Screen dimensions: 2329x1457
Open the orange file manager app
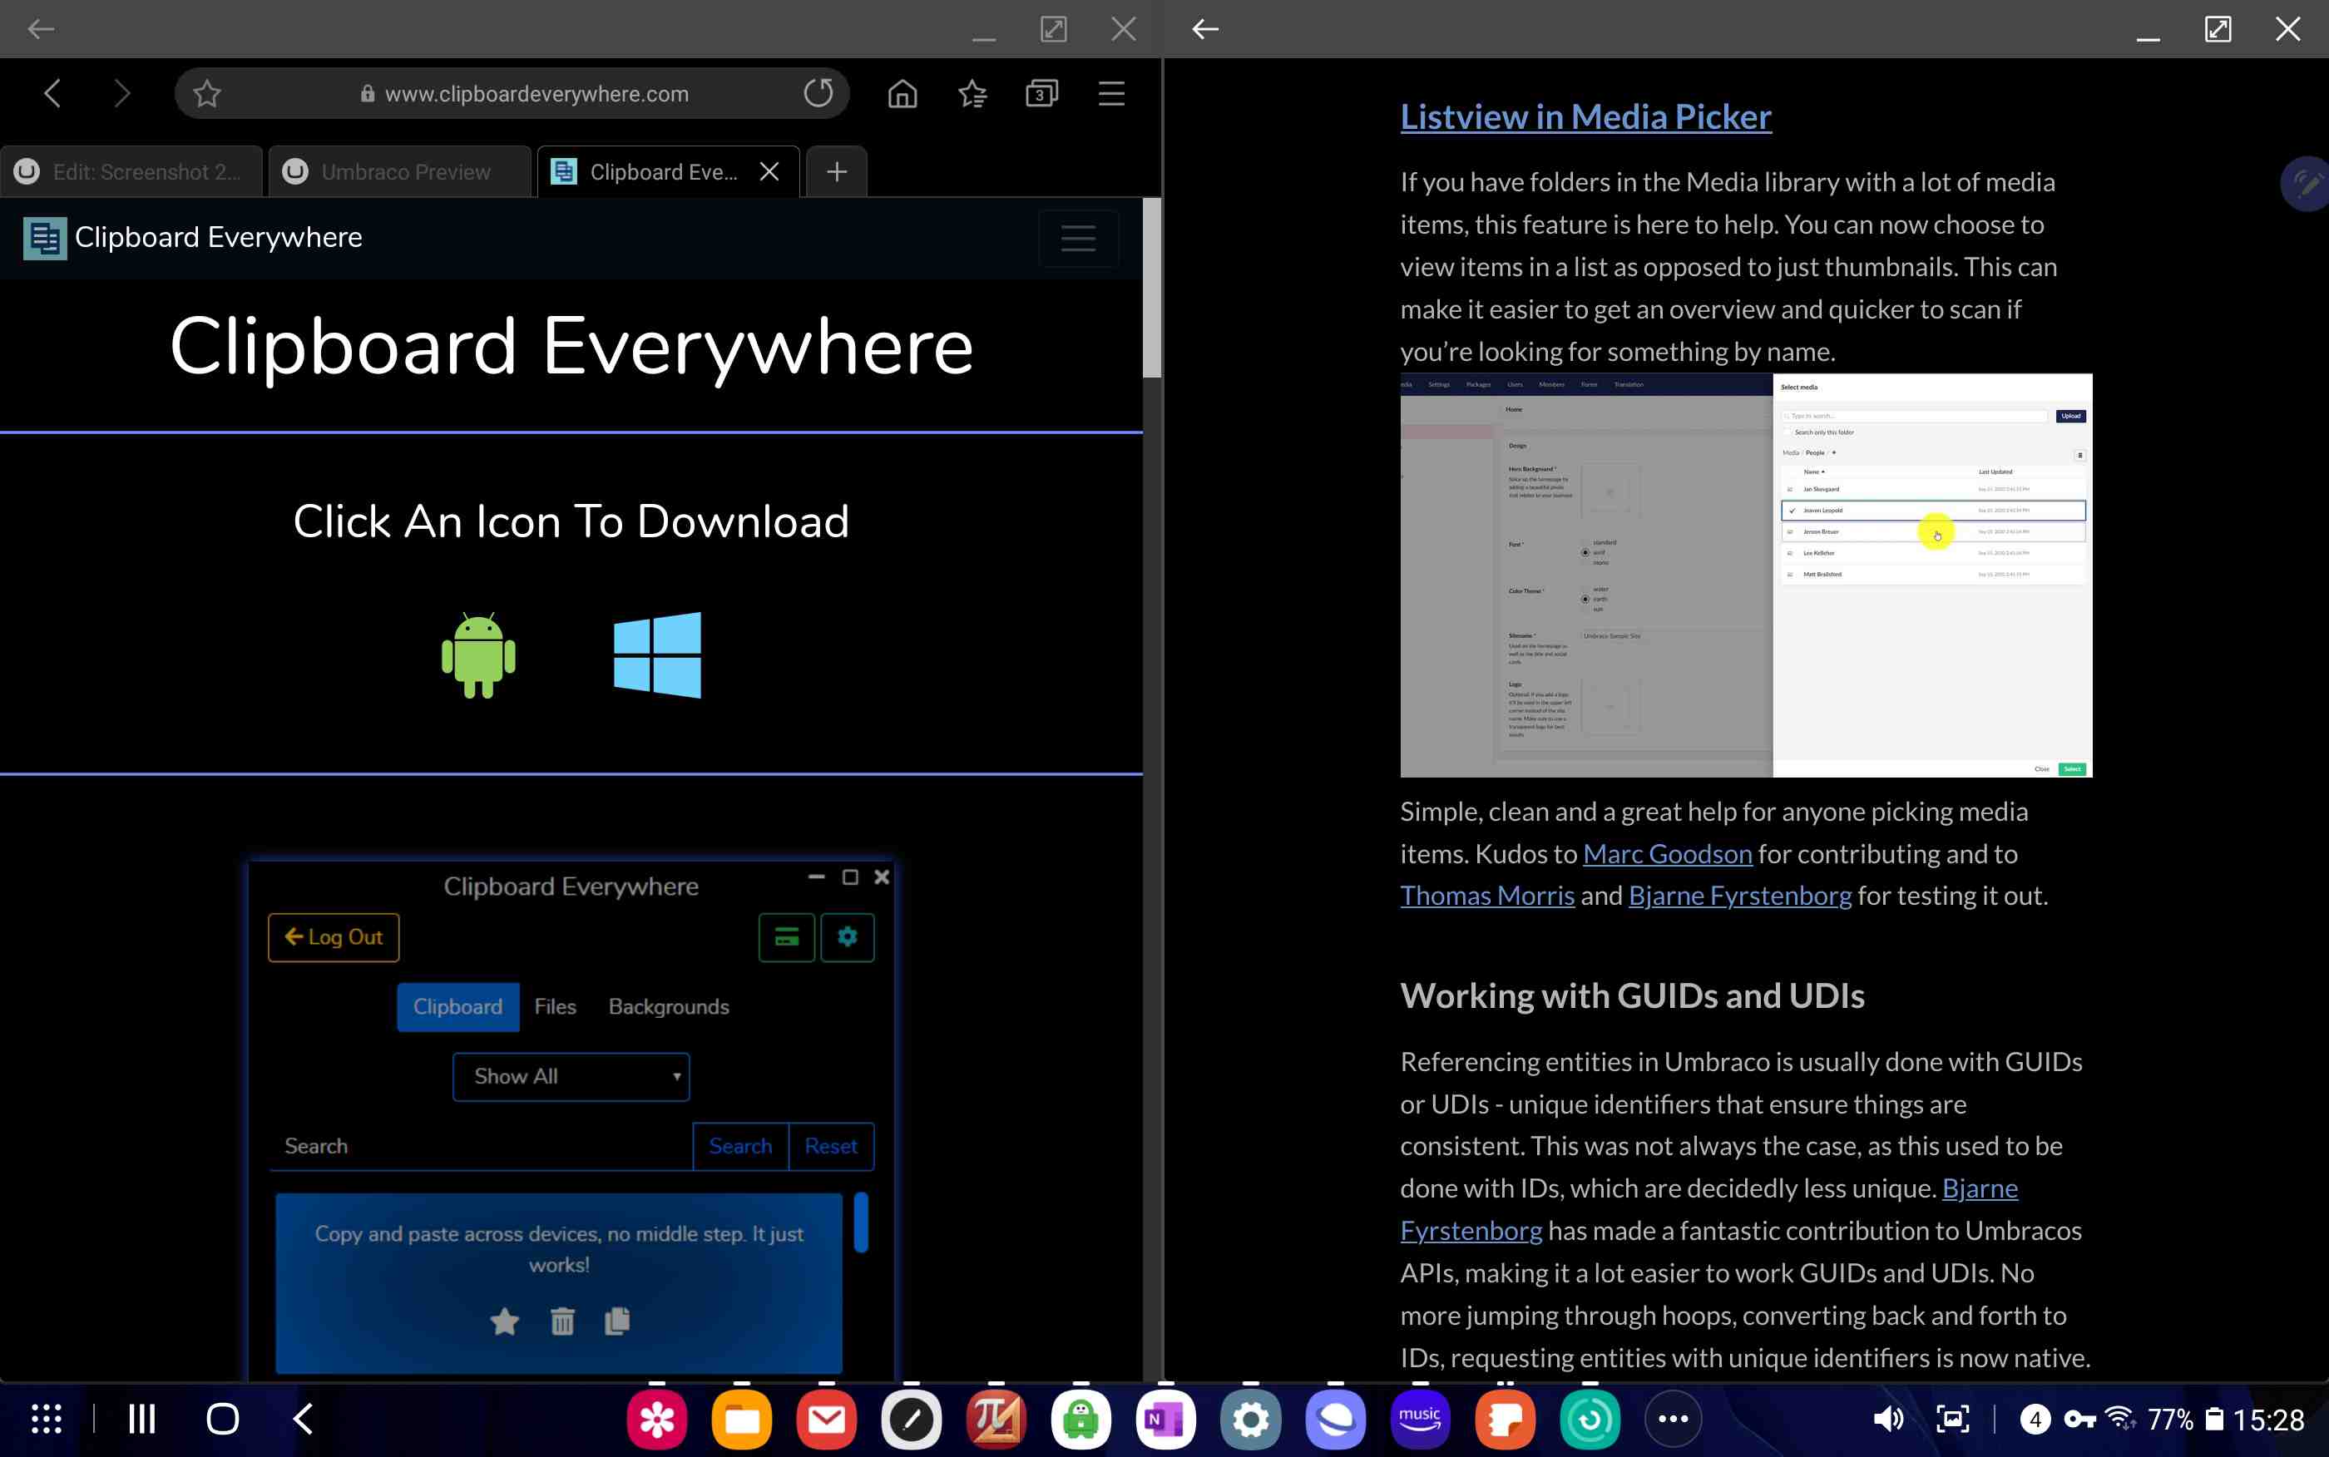[x=741, y=1419]
